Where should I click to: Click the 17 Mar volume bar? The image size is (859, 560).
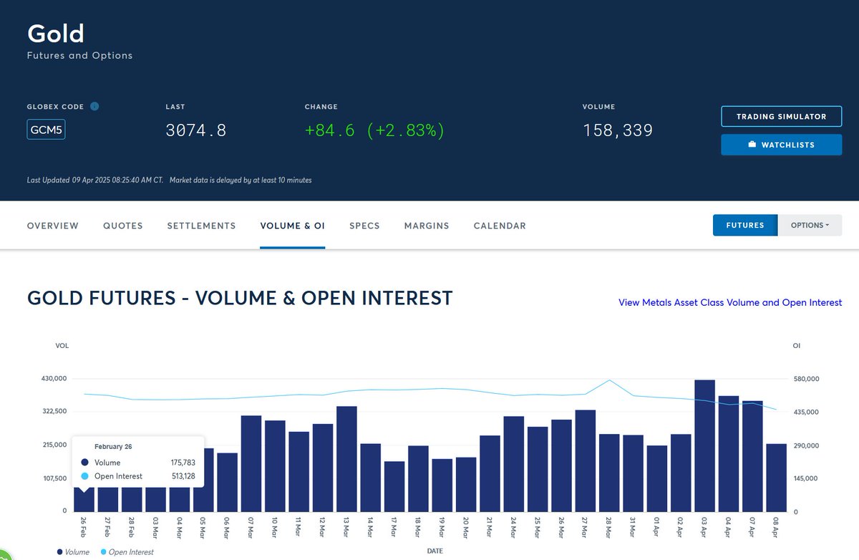click(x=394, y=486)
